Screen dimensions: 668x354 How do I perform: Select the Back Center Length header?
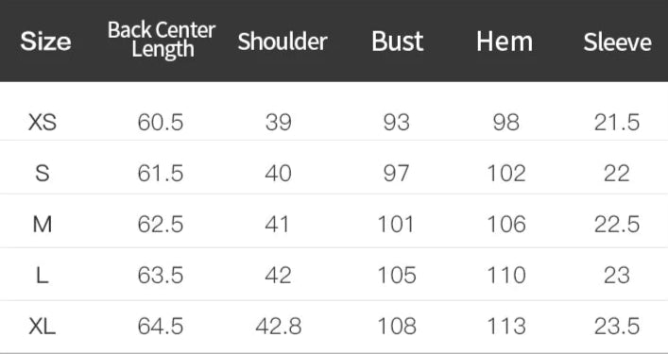pos(162,39)
